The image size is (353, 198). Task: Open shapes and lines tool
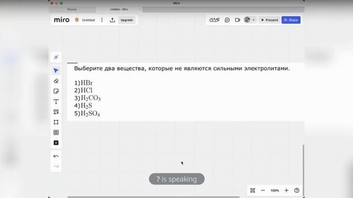(x=56, y=112)
